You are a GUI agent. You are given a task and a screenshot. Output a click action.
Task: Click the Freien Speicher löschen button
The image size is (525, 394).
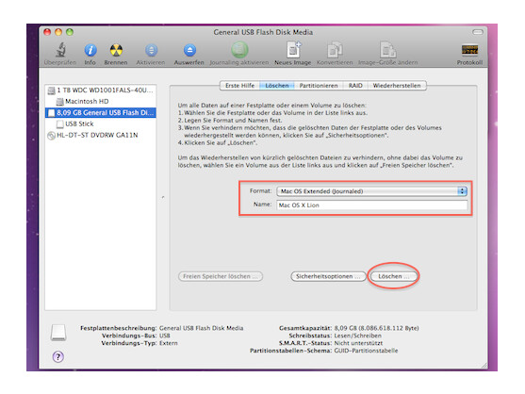click(221, 276)
